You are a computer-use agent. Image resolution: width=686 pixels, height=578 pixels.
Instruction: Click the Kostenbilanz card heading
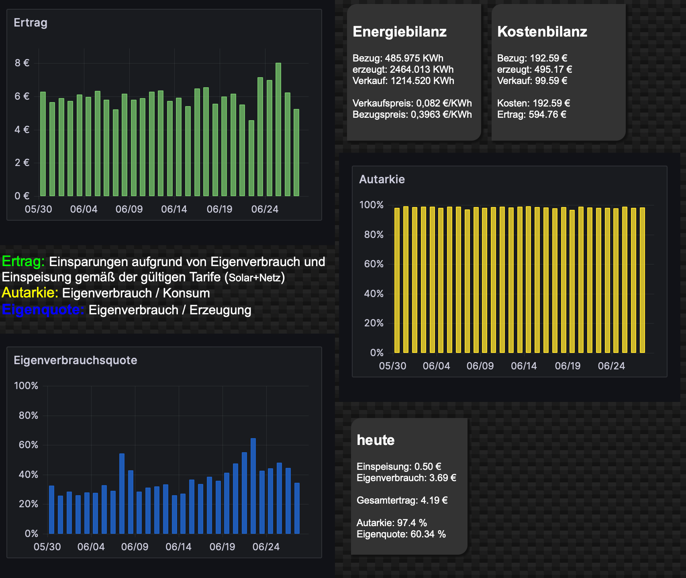coord(542,32)
